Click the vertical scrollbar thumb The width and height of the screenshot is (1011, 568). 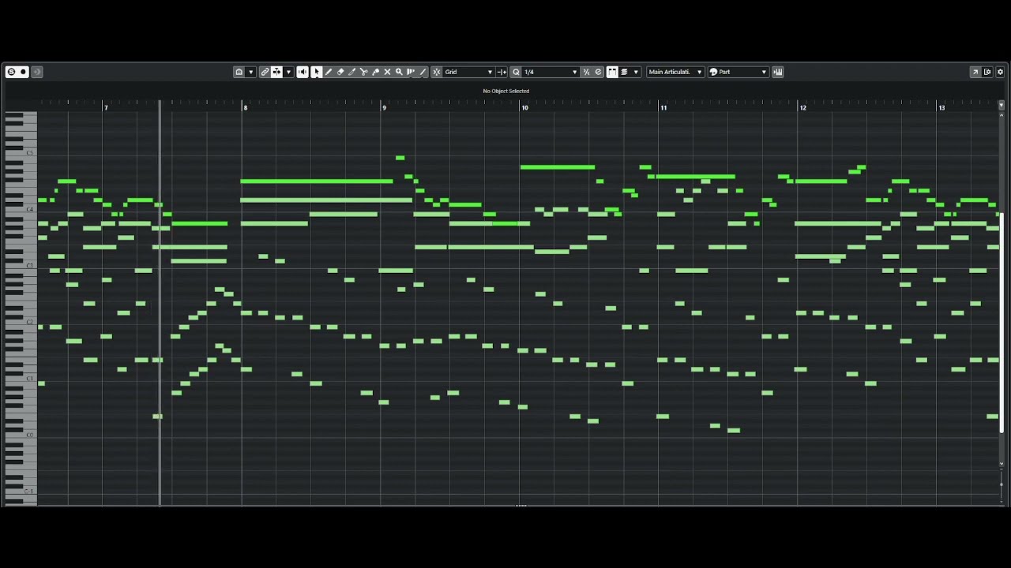click(1002, 323)
